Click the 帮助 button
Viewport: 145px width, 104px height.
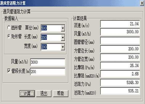(x=61, y=93)
